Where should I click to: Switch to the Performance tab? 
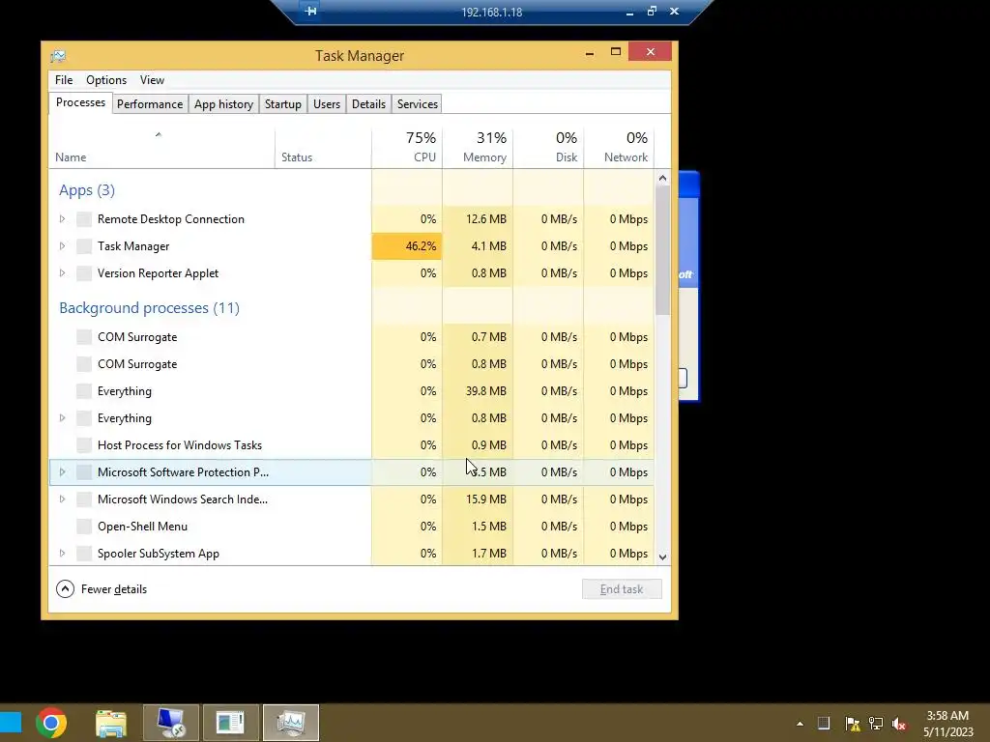150,104
